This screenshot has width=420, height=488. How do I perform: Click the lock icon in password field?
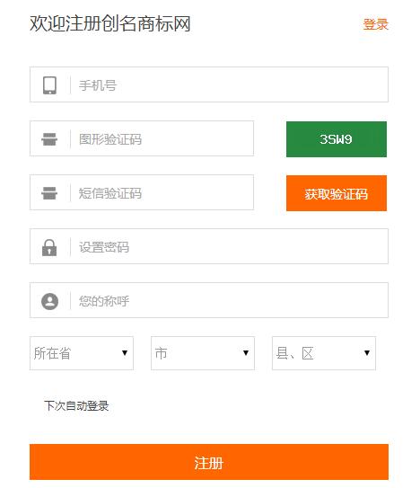tap(49, 247)
